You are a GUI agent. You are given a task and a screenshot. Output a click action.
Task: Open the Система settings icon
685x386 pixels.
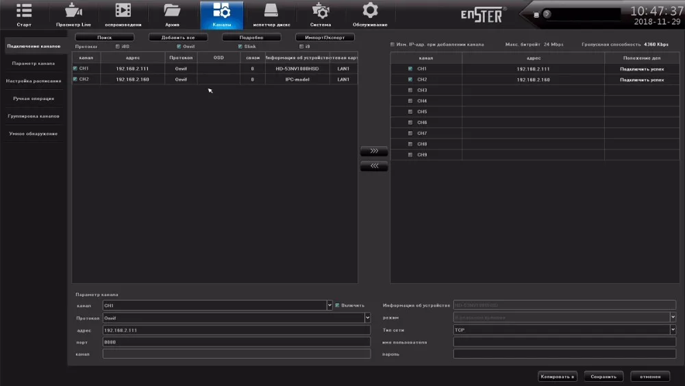click(x=321, y=11)
